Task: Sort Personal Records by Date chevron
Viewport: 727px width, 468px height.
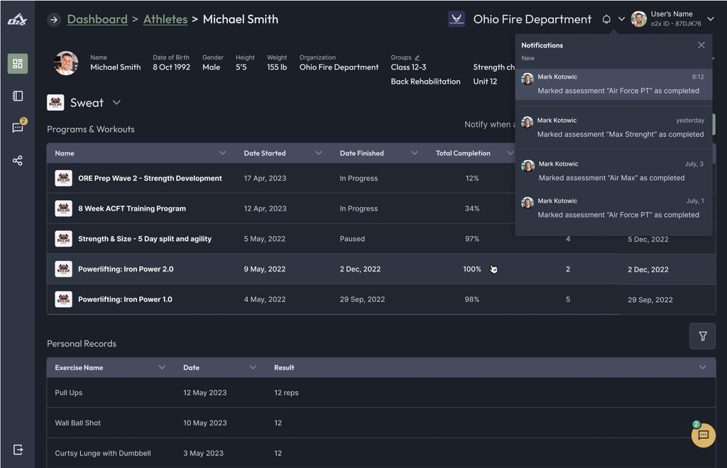Action: (253, 367)
